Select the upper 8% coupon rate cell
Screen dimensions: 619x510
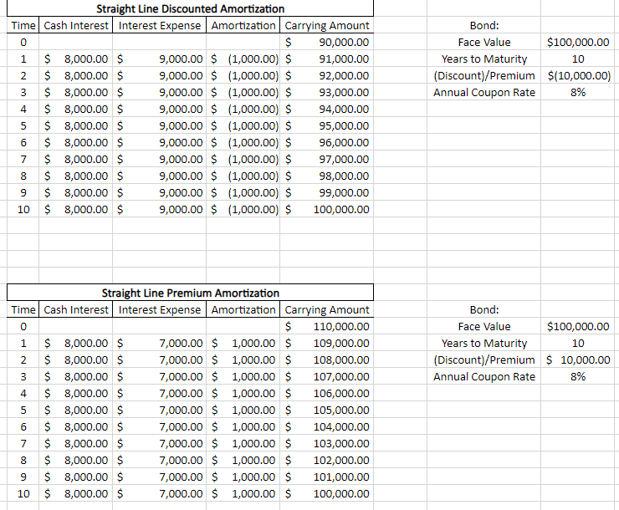click(578, 92)
